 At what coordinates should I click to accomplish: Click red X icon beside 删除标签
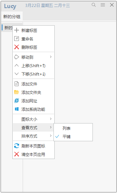pos(17,47)
